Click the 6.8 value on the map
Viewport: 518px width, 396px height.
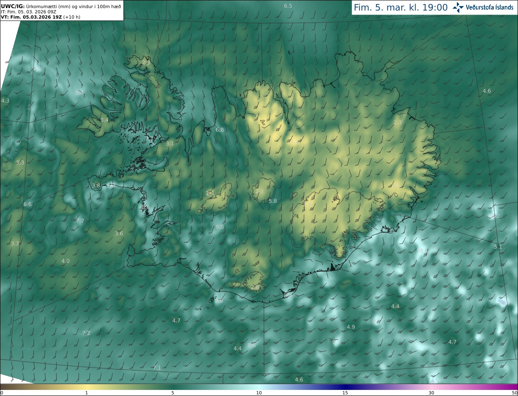click(x=220, y=130)
